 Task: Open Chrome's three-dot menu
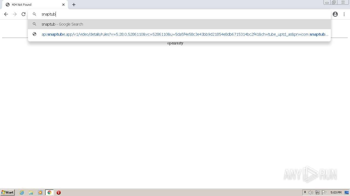point(344,14)
